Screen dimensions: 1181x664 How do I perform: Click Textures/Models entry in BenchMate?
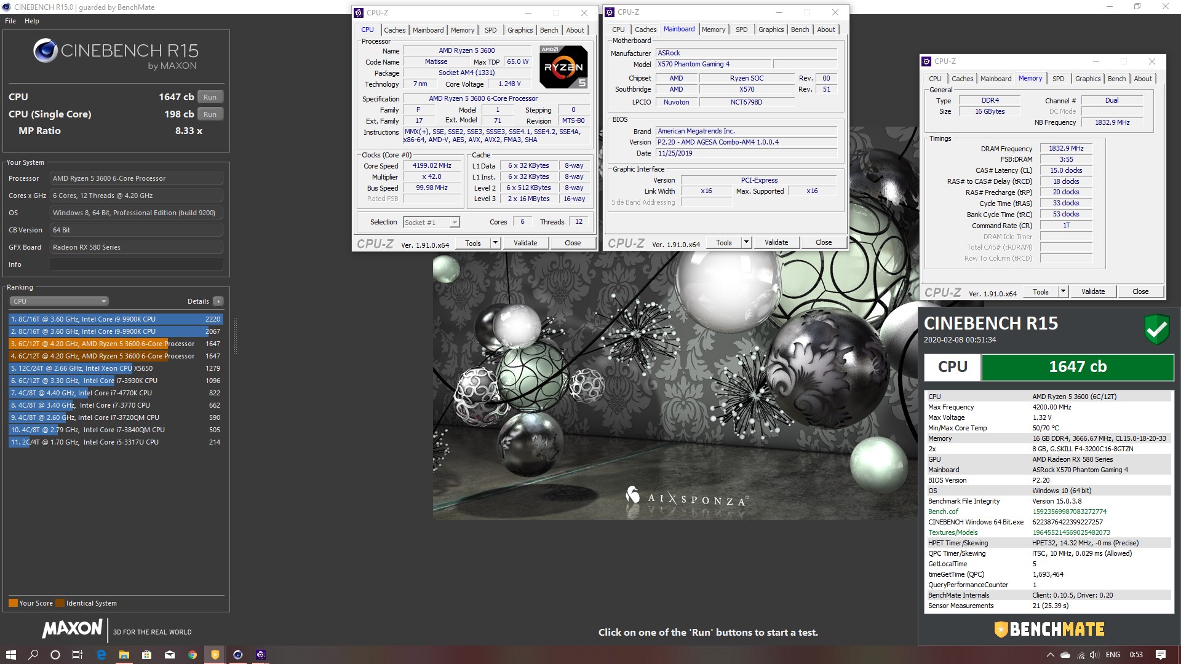tap(953, 532)
